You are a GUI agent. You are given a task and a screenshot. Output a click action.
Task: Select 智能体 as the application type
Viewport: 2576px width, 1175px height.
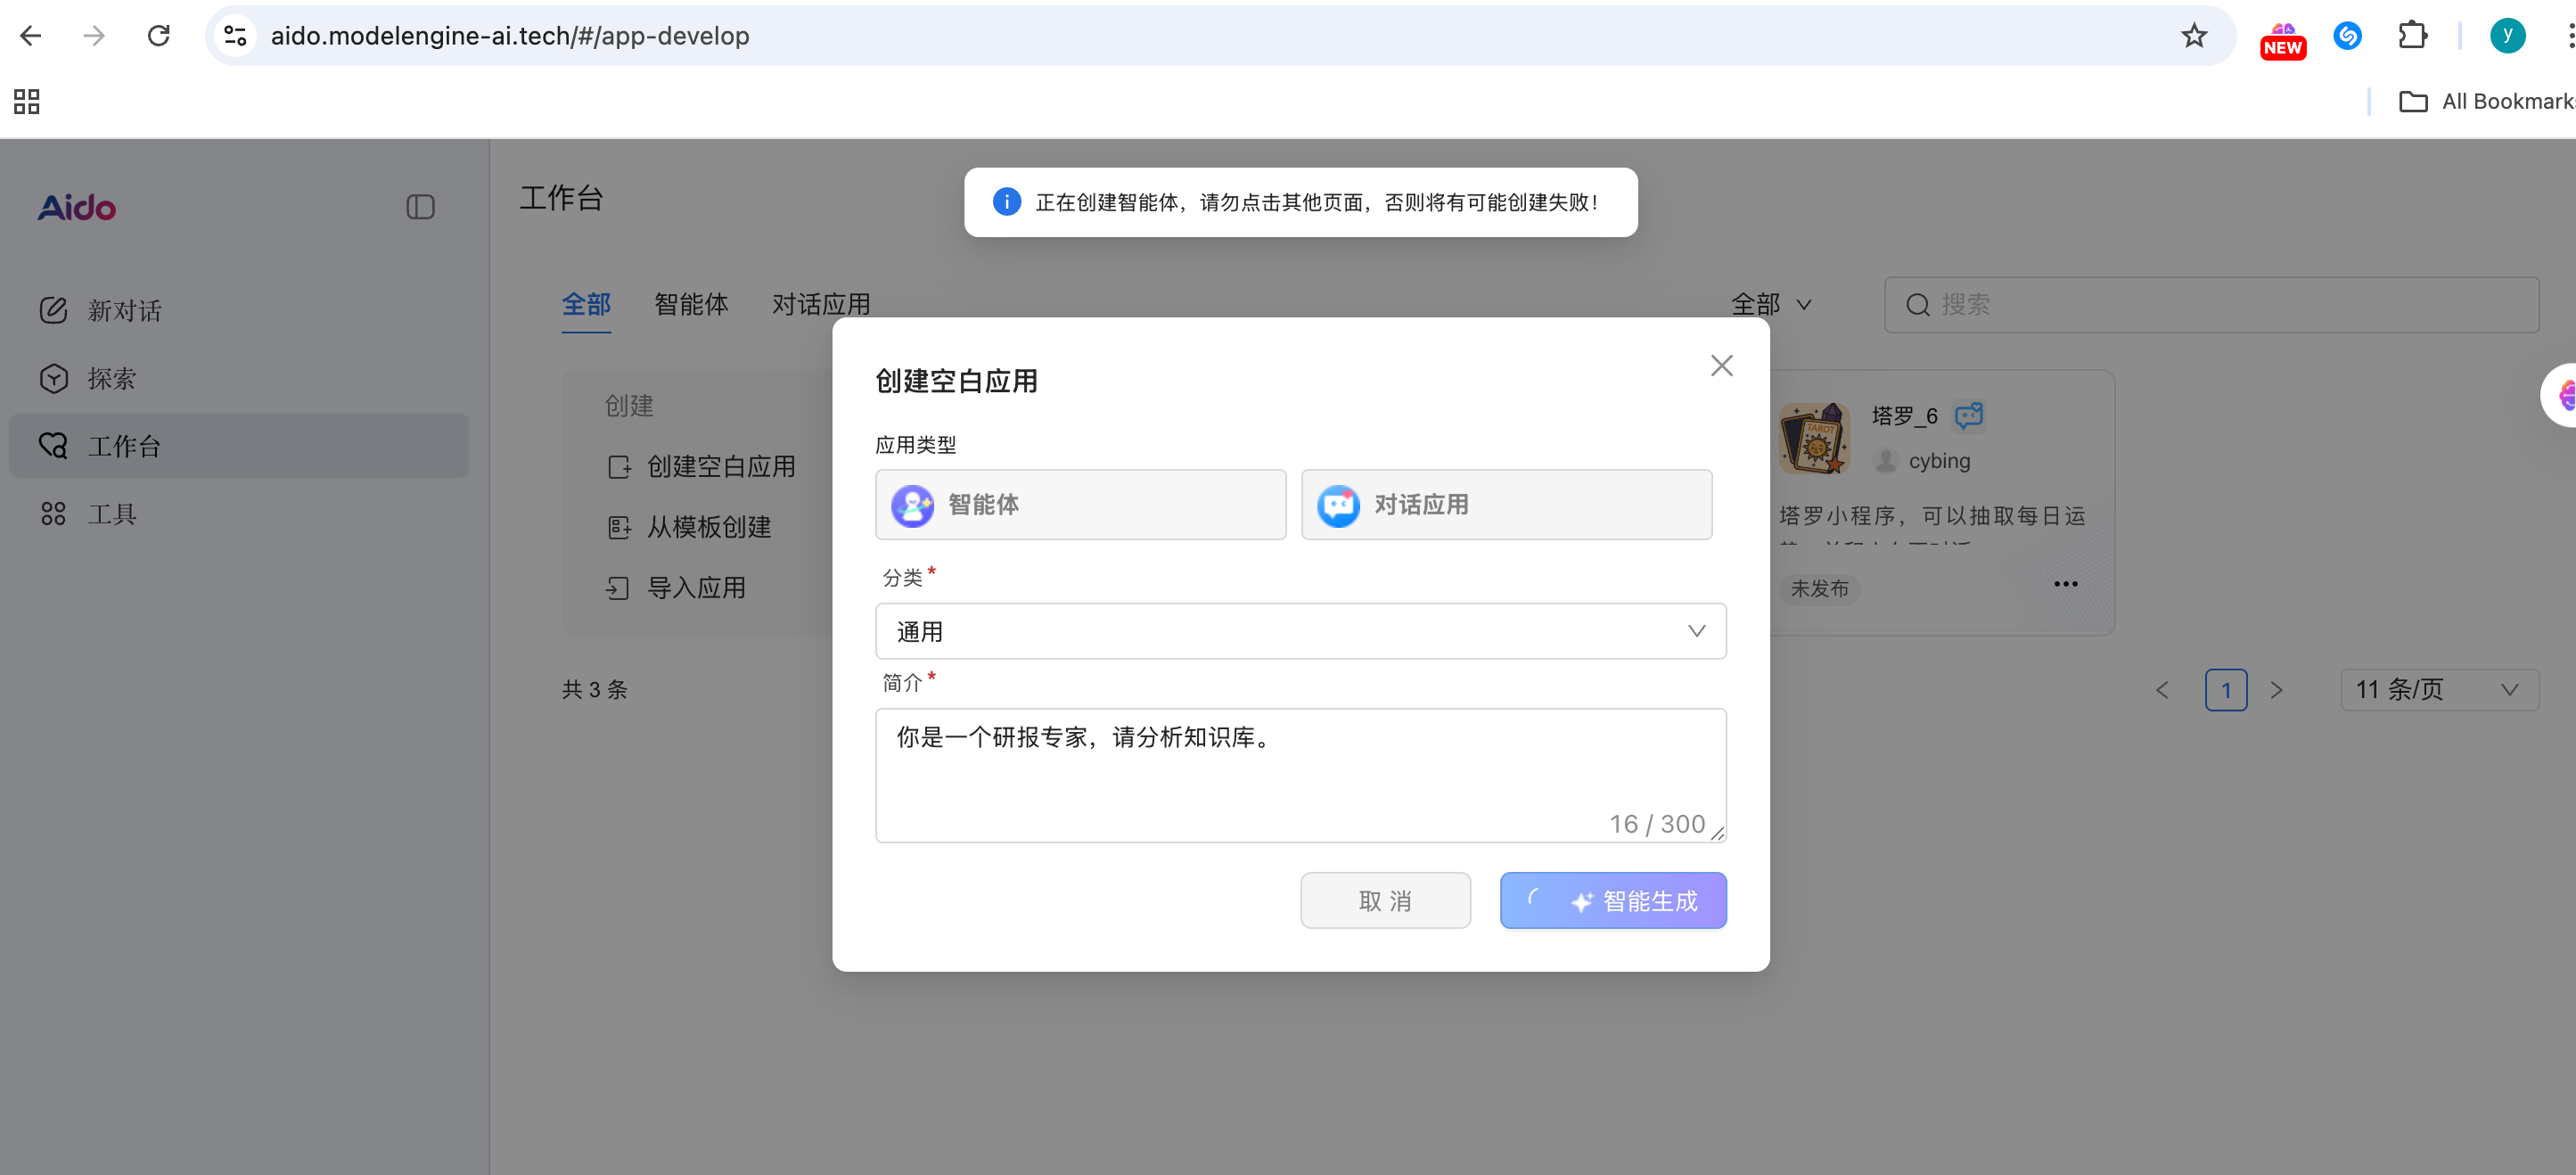pyautogui.click(x=1080, y=505)
